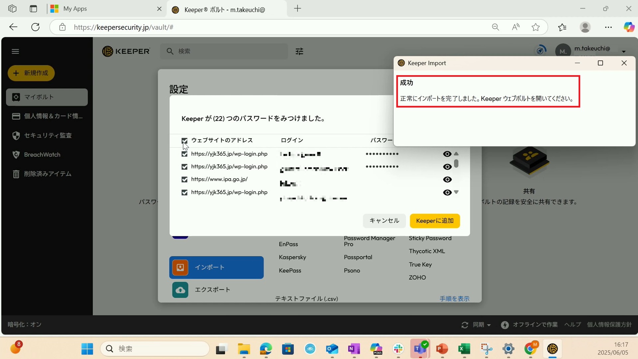Click the Copilot icon in browser toolbar

(629, 27)
